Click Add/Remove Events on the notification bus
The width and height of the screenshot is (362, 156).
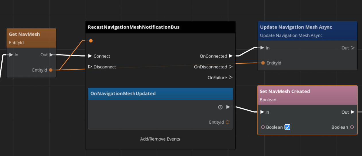point(160,139)
